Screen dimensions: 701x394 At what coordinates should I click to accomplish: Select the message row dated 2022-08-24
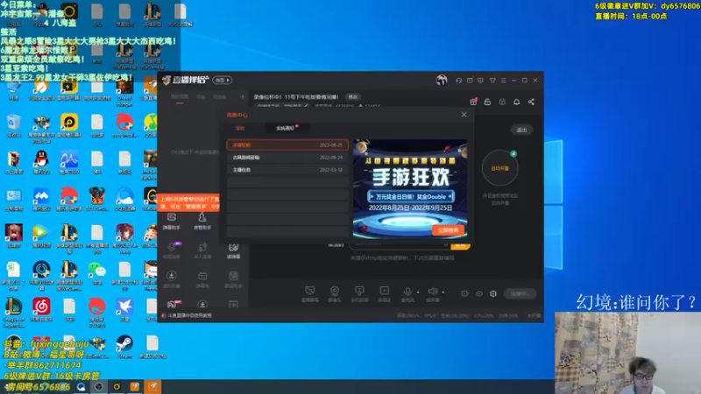click(x=287, y=158)
